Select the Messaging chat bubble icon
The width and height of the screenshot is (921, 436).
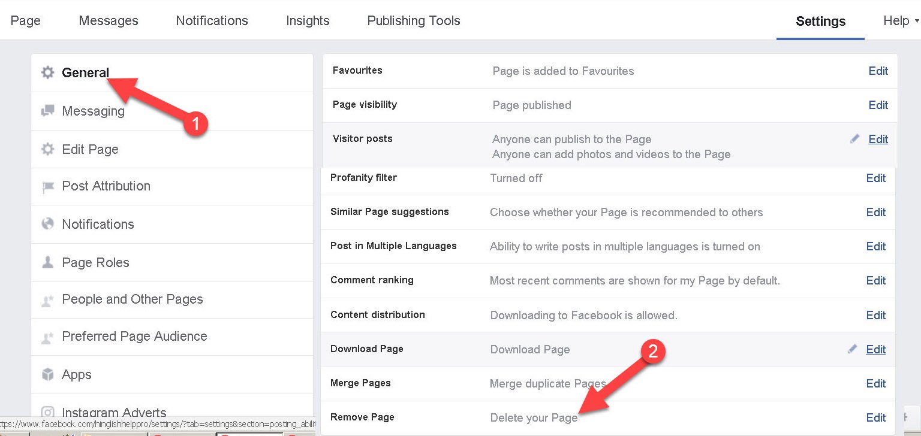pyautogui.click(x=47, y=110)
